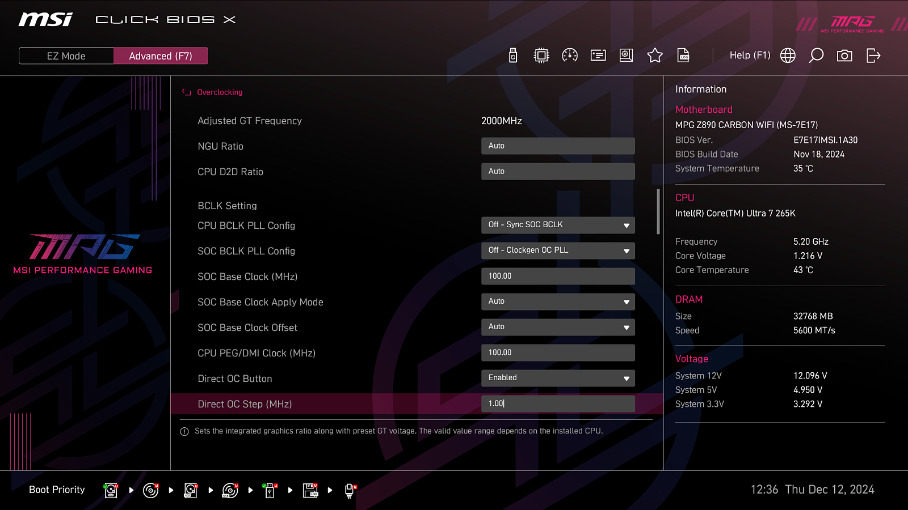The height and width of the screenshot is (510, 908).
Task: Click the date and time display
Action: [812, 490]
